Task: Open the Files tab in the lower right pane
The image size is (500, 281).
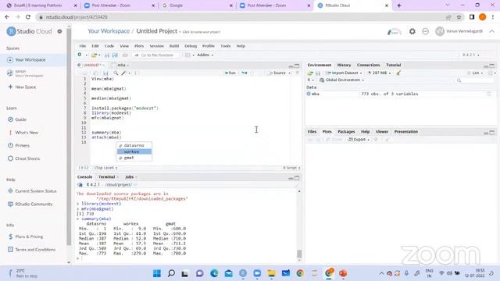Action: [x=312, y=132]
